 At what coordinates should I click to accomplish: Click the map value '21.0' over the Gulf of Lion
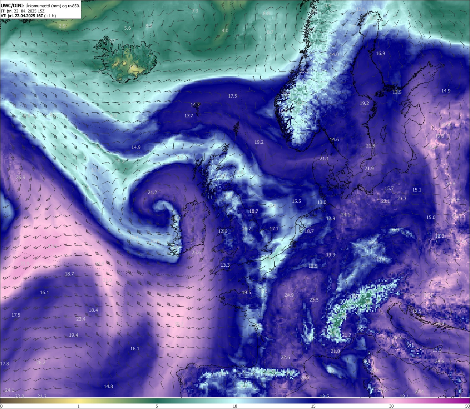click(x=335, y=351)
